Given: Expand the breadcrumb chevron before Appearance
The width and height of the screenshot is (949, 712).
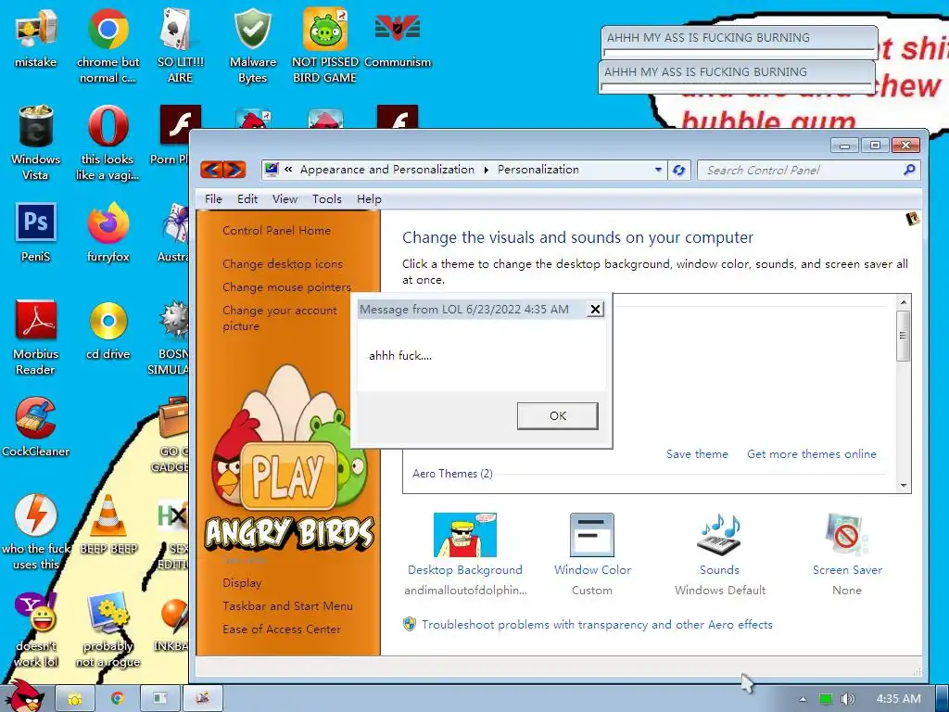Looking at the screenshot, I should [289, 170].
